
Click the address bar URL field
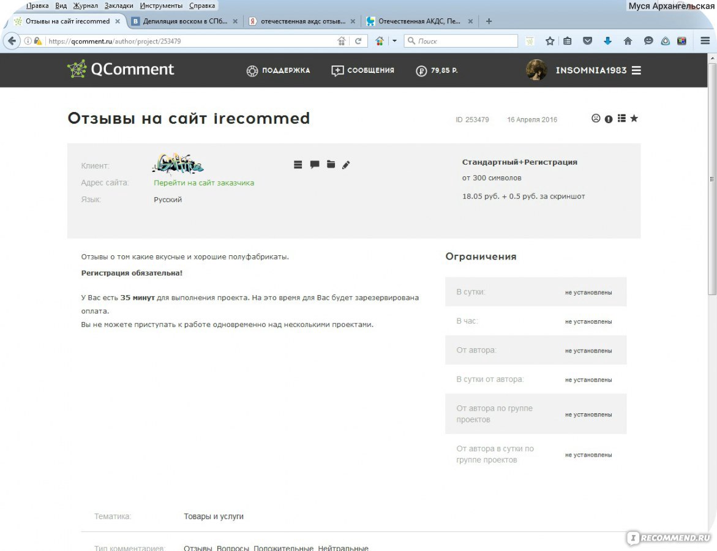tap(190, 41)
